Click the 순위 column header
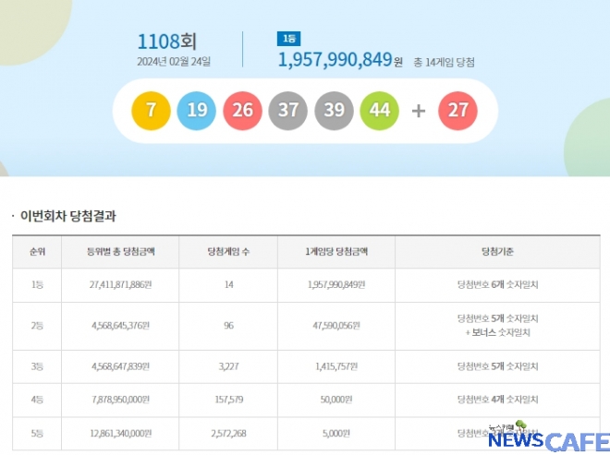610x455 pixels. point(36,251)
